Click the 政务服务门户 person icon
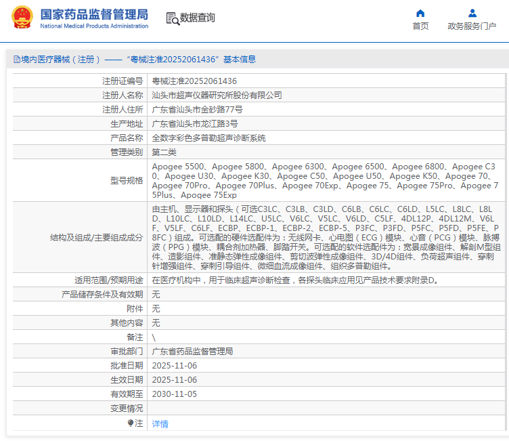The height and width of the screenshot is (441, 509). [x=472, y=13]
